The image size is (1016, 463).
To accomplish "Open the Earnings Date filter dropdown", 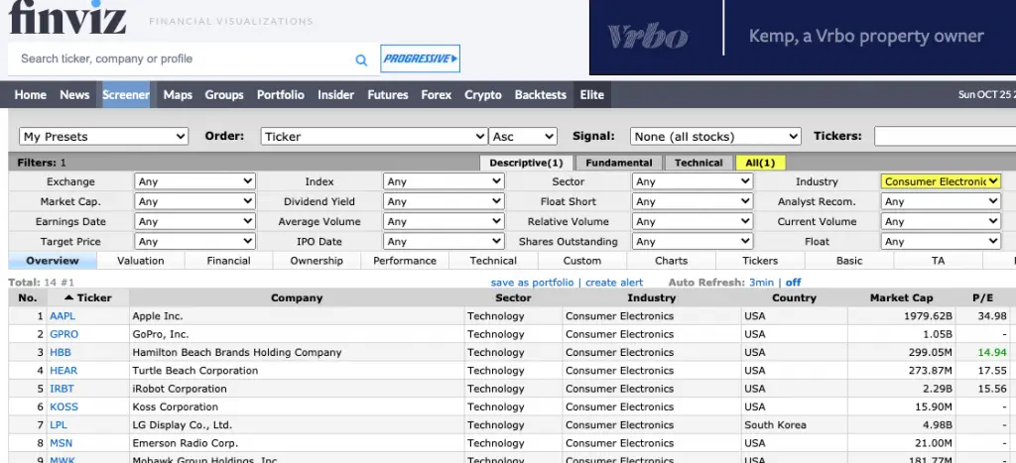I will coord(195,221).
